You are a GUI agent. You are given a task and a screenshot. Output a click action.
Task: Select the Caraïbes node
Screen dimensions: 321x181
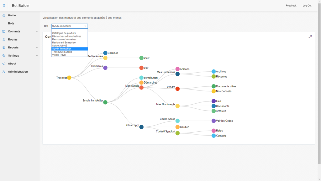coord(105,53)
